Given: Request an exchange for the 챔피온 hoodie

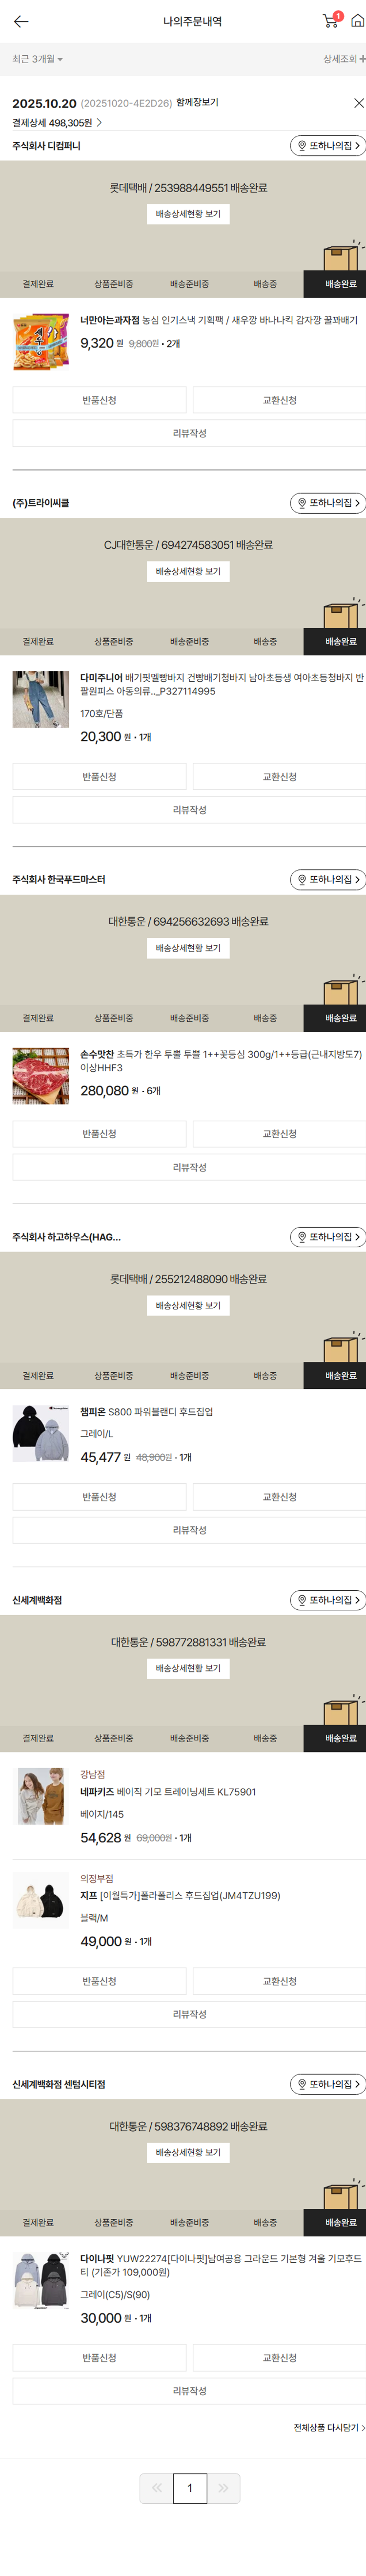Looking at the screenshot, I should click(279, 1497).
